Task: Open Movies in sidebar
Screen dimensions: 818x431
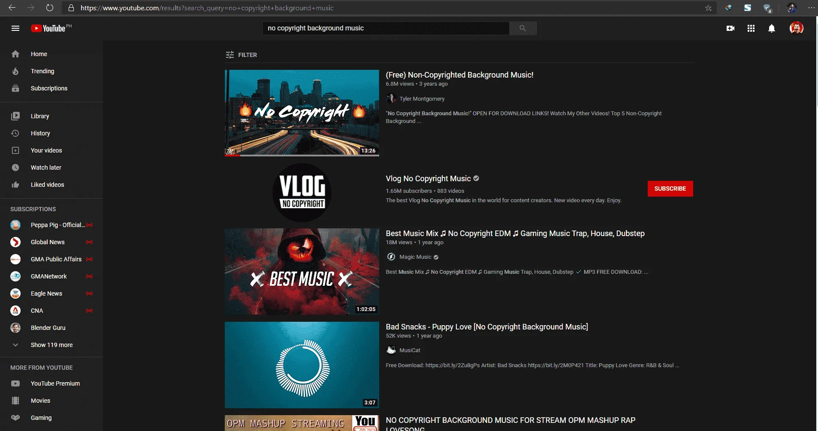Action: 51,401
